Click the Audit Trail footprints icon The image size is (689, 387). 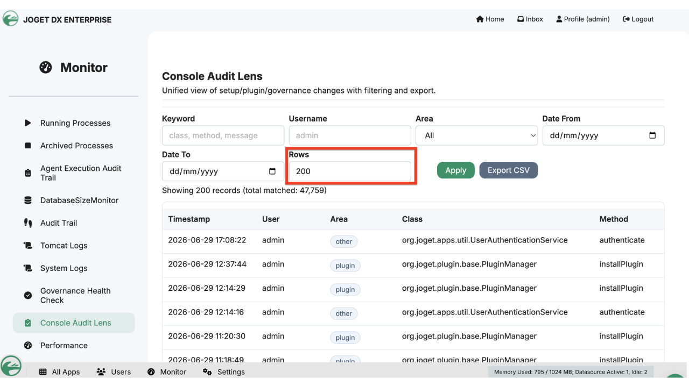click(28, 223)
